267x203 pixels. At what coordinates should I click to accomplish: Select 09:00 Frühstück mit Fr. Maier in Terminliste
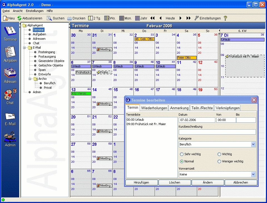click(146, 124)
